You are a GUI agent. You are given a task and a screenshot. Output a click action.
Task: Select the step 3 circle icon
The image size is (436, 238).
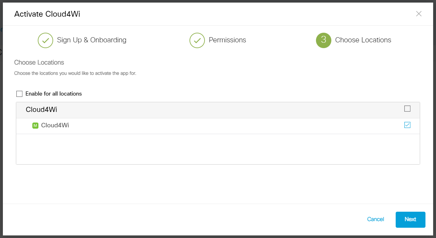point(324,40)
